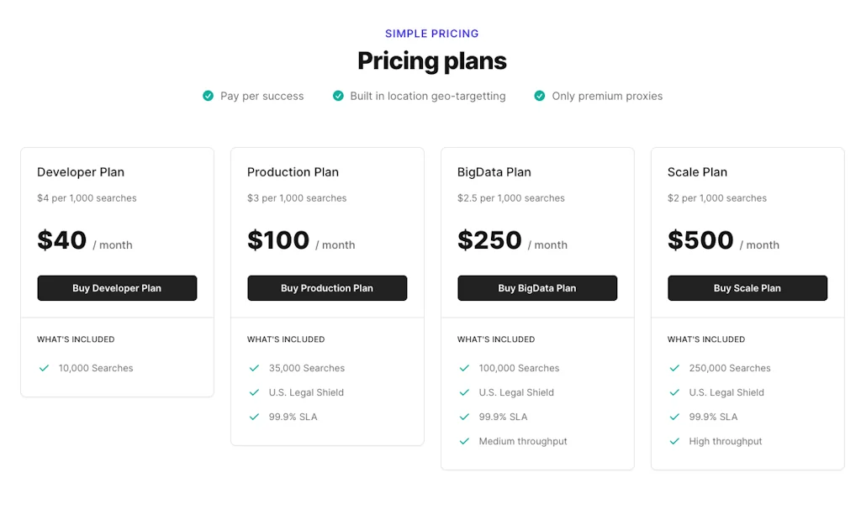Click the Buy Developer Plan button
The width and height of the screenshot is (861, 515).
[117, 288]
